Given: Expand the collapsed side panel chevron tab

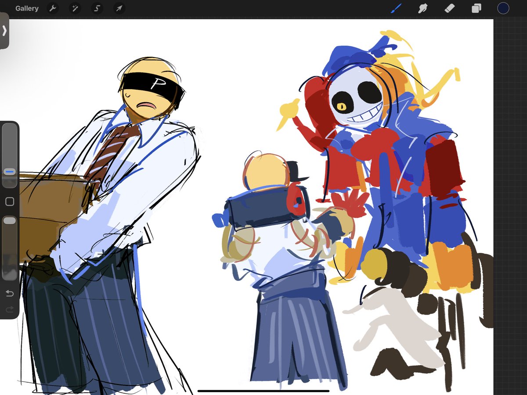Looking at the screenshot, I should tap(4, 31).
